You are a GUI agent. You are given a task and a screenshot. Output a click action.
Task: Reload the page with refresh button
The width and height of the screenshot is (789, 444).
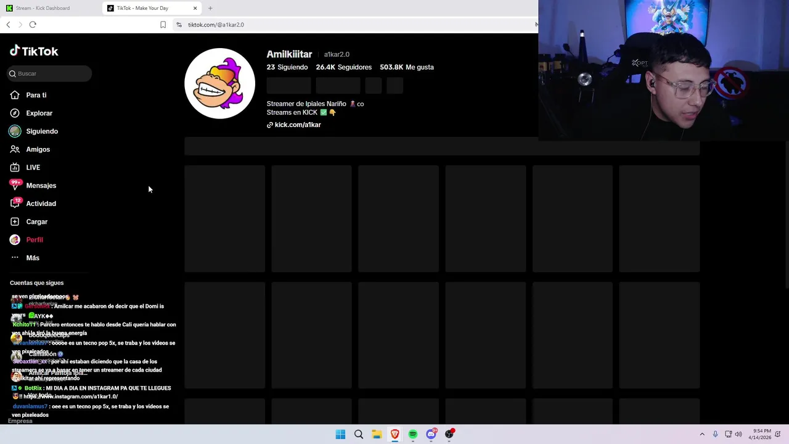(x=33, y=25)
